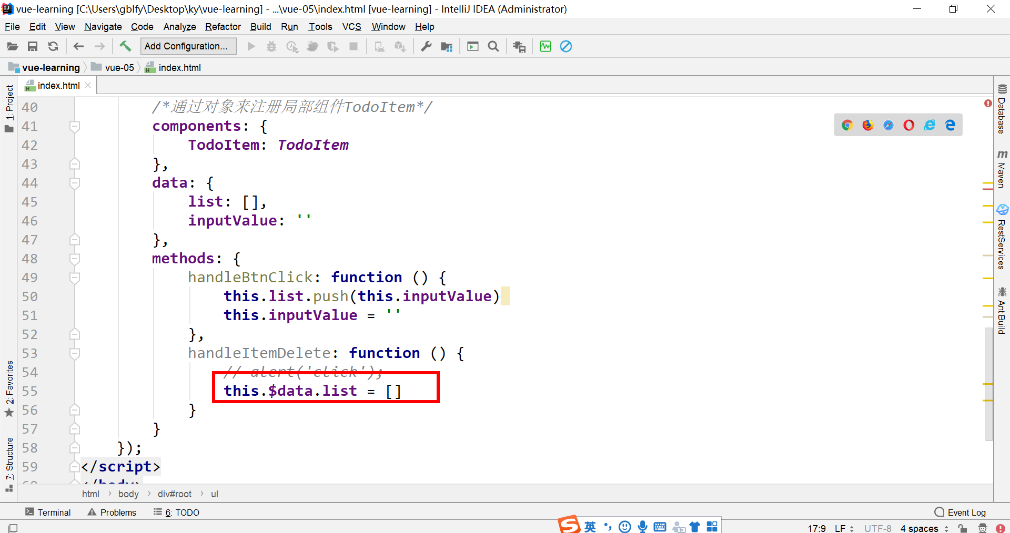Collapse the handleItemDelete function fold at line 53
1010x533 pixels.
pos(75,353)
